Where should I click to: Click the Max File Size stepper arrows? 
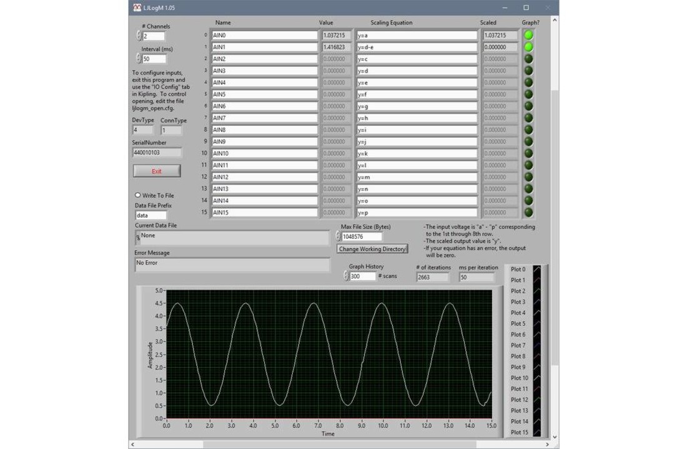pos(339,236)
